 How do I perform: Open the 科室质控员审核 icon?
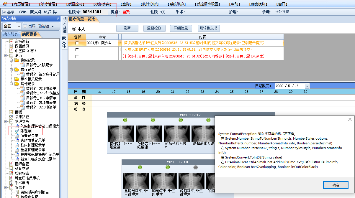[x=11, y=178]
